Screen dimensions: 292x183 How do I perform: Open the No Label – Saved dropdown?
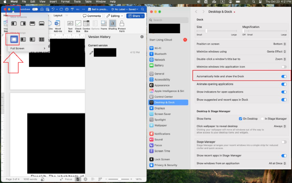(x=125, y=9)
